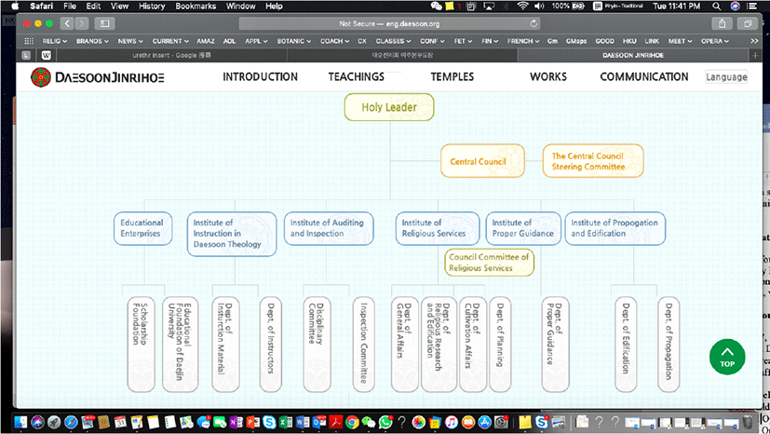Launch Word from the dock

pyautogui.click(x=303, y=422)
